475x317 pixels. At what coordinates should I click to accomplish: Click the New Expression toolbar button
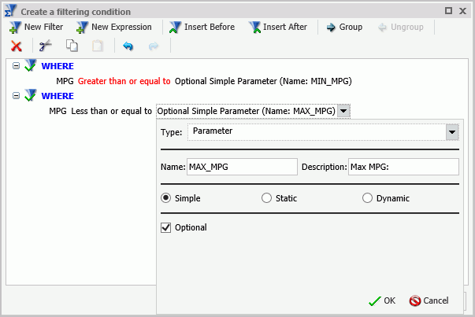click(x=114, y=28)
